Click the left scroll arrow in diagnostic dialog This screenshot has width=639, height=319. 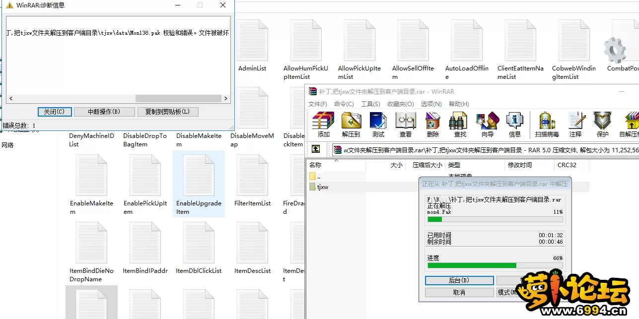click(x=11, y=99)
